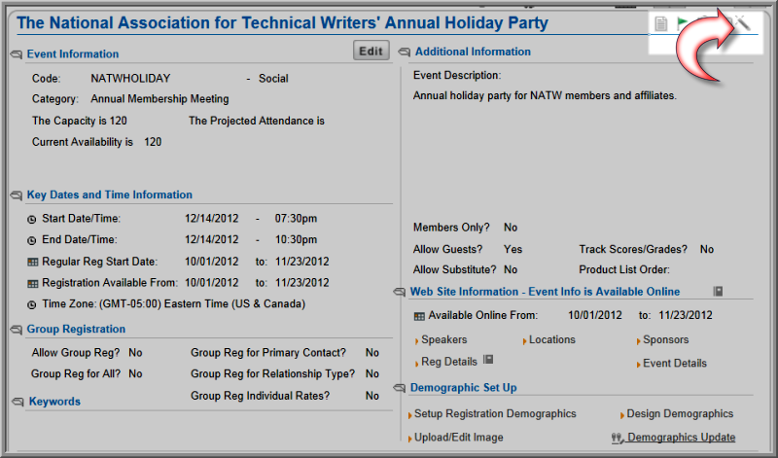Screen dimensions: 778x458
Task: Open the Keywords heading link
Action: click(54, 402)
